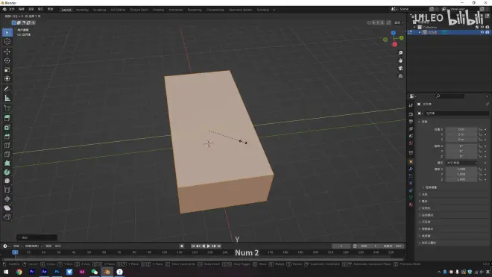The image size is (492, 277).
Task: Open Chrome from the Windows taskbar
Action: pyautogui.click(x=19, y=272)
